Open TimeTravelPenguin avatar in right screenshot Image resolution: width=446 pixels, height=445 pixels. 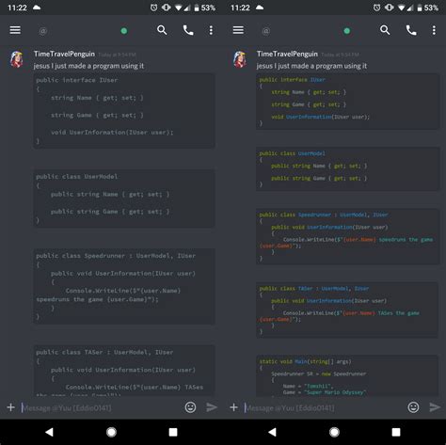tap(240, 59)
